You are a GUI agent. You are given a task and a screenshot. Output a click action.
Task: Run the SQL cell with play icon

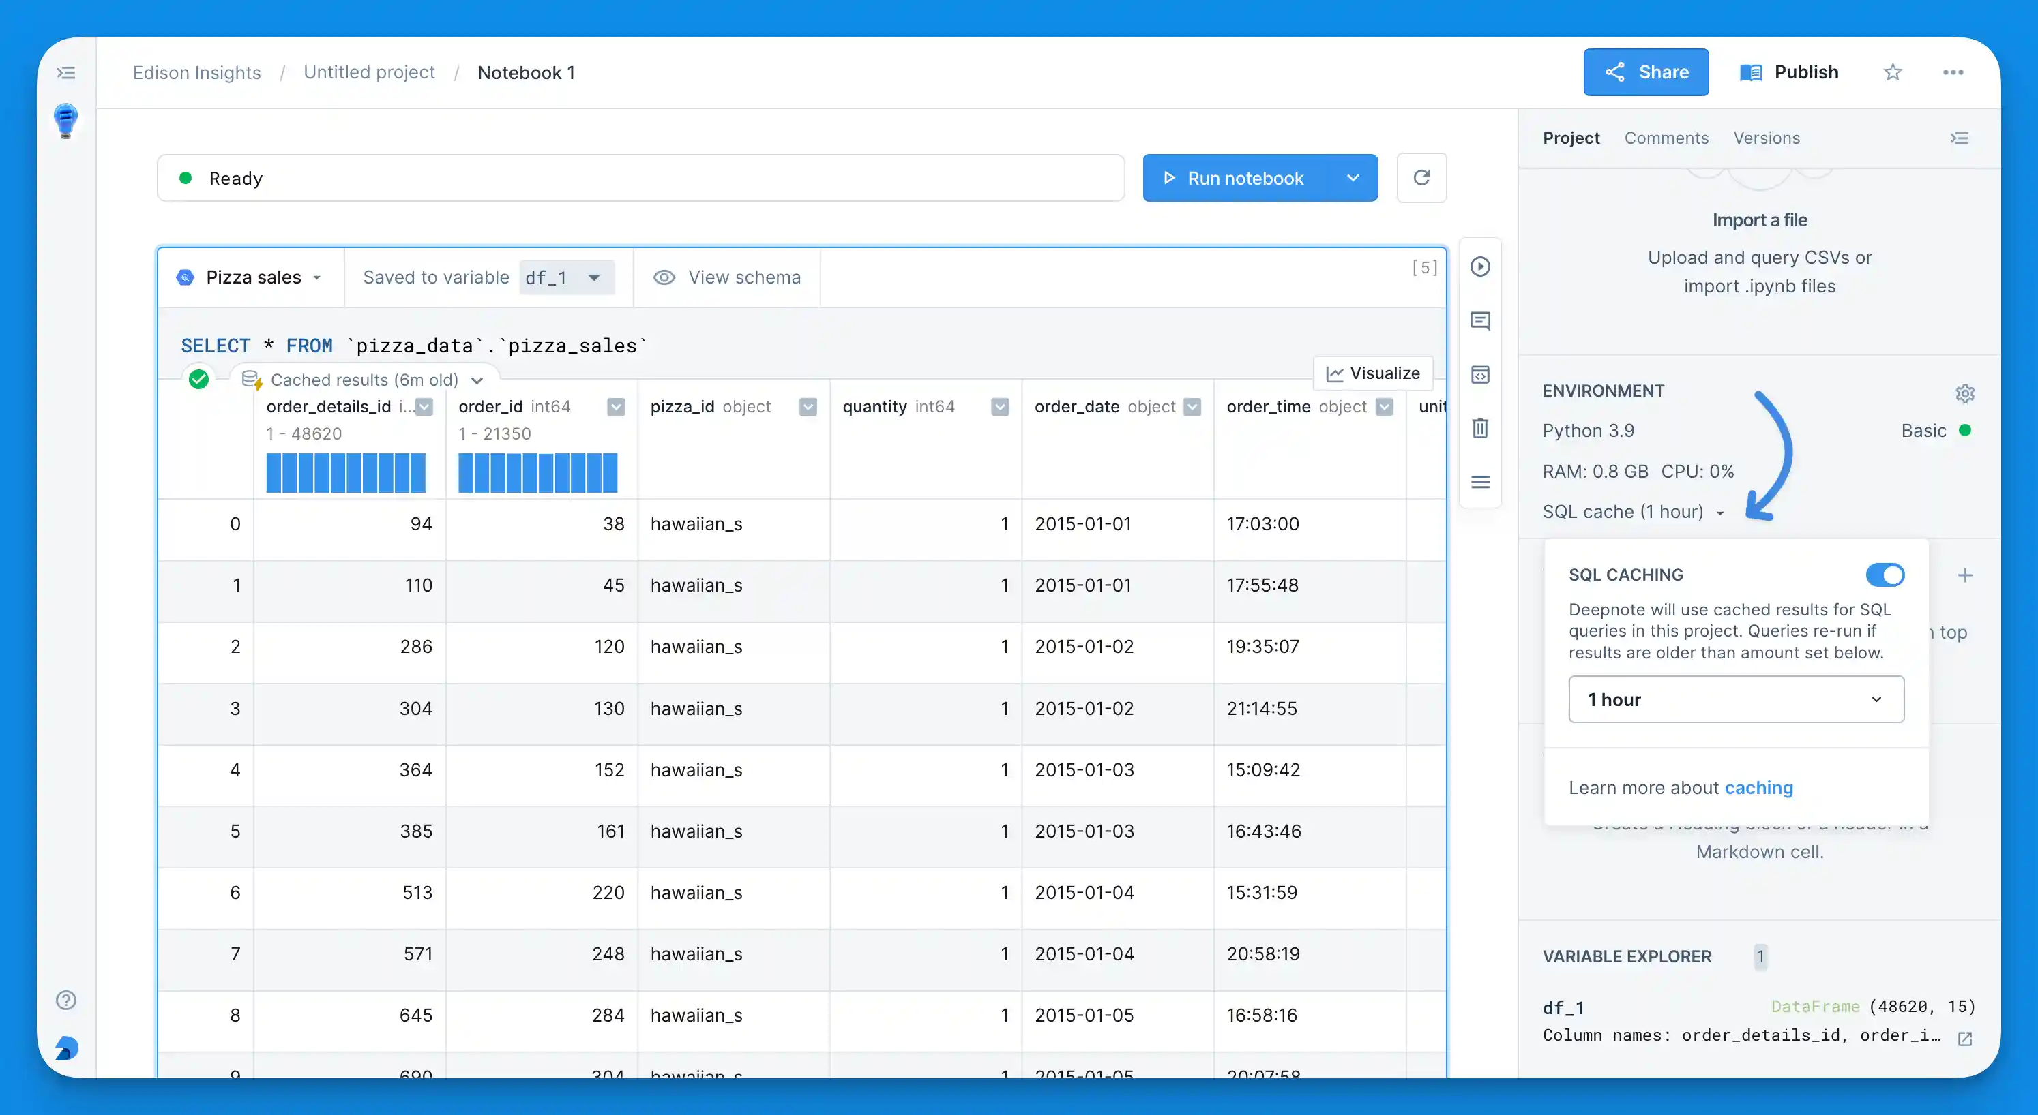tap(1480, 266)
